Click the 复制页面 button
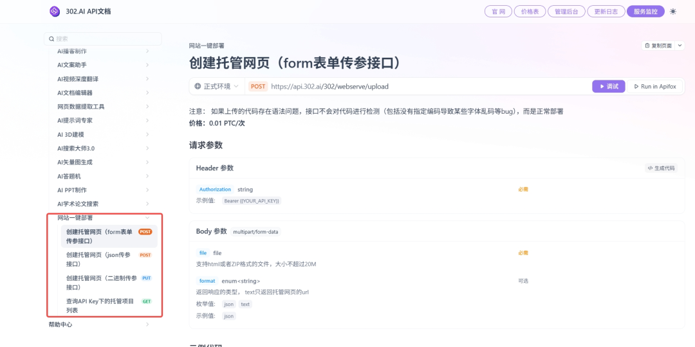Screen dimensions: 695x347 658,46
